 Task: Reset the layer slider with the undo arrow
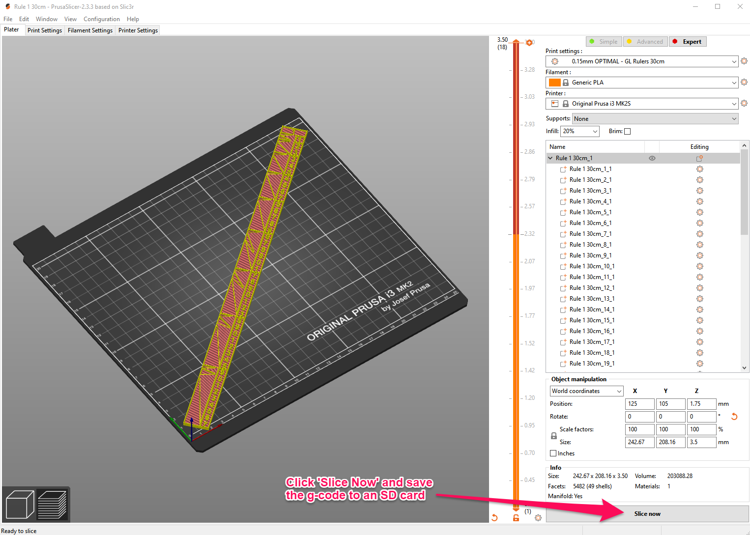[494, 518]
